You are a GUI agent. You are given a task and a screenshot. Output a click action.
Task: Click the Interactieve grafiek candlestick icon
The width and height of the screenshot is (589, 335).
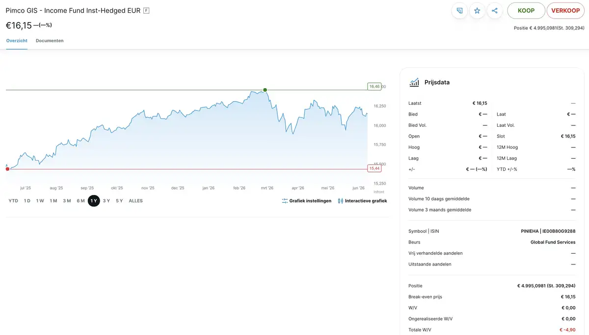click(x=341, y=201)
